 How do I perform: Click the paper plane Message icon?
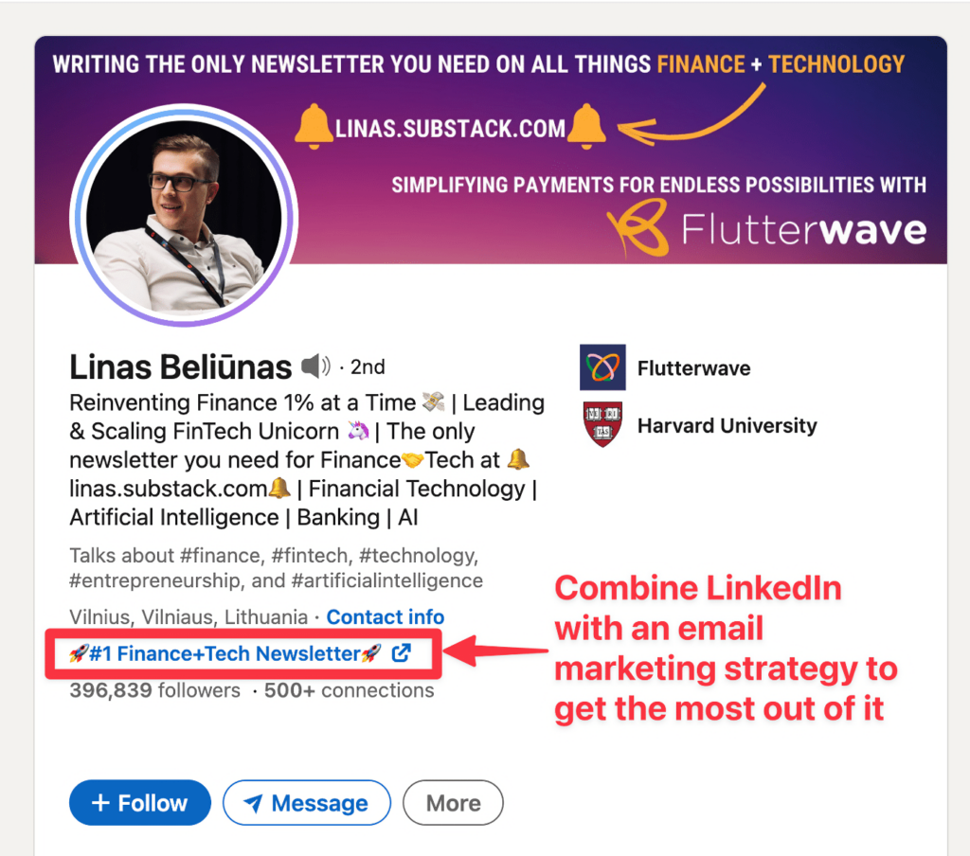pos(253,803)
